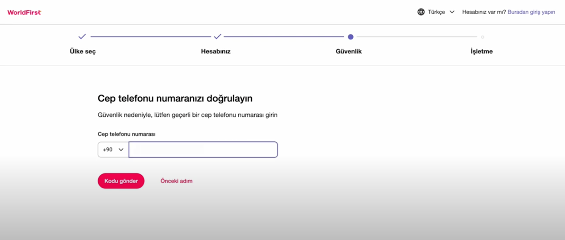This screenshot has height=240, width=565.
Task: Open the Türkçe language selector
Action: click(x=436, y=12)
